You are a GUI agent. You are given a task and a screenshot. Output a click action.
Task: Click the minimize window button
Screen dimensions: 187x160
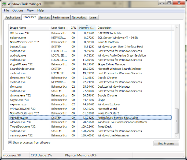tap(162, 3)
